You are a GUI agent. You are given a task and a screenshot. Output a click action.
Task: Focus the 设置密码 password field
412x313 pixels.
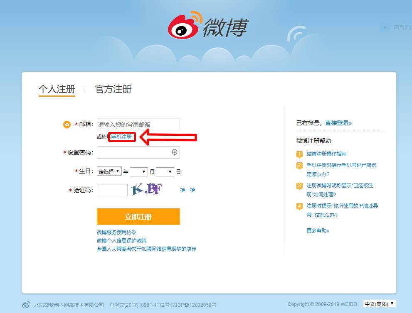[138, 152]
